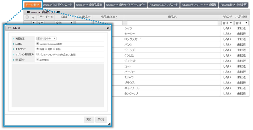Screen dimensions: 253x130
Task: Click the 範囲指定 label in dialog
Action: [x=20, y=38]
